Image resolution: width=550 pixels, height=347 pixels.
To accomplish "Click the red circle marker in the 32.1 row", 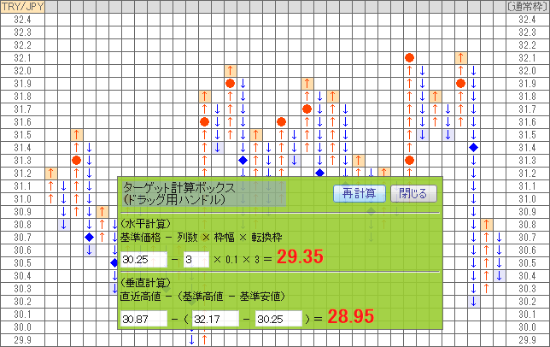I will pyautogui.click(x=409, y=58).
